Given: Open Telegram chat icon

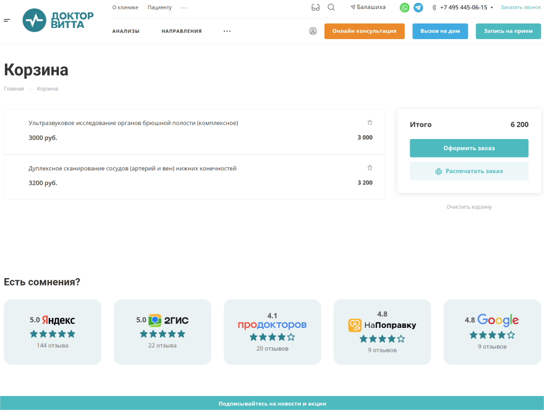Looking at the screenshot, I should (x=419, y=7).
